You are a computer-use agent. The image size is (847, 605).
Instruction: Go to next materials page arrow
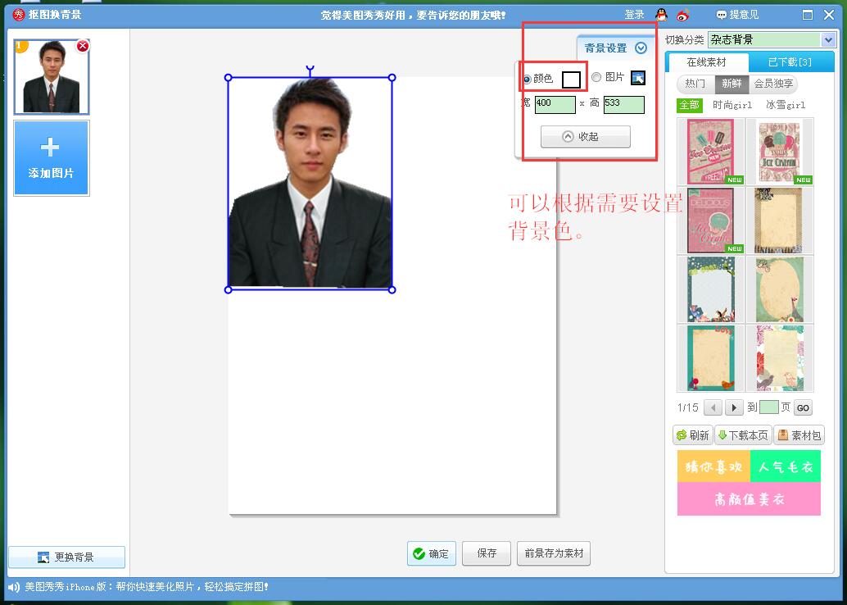pyautogui.click(x=734, y=407)
